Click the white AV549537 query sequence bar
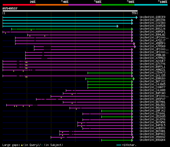Screen dimensions: 170x147 click(x=70, y=11)
